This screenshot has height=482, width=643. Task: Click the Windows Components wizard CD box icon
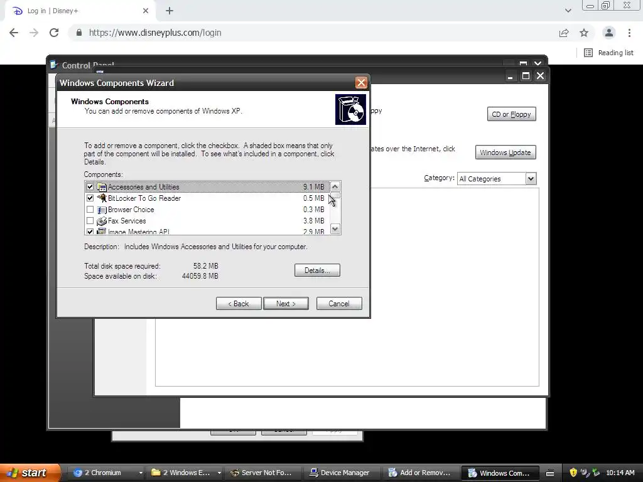350,109
